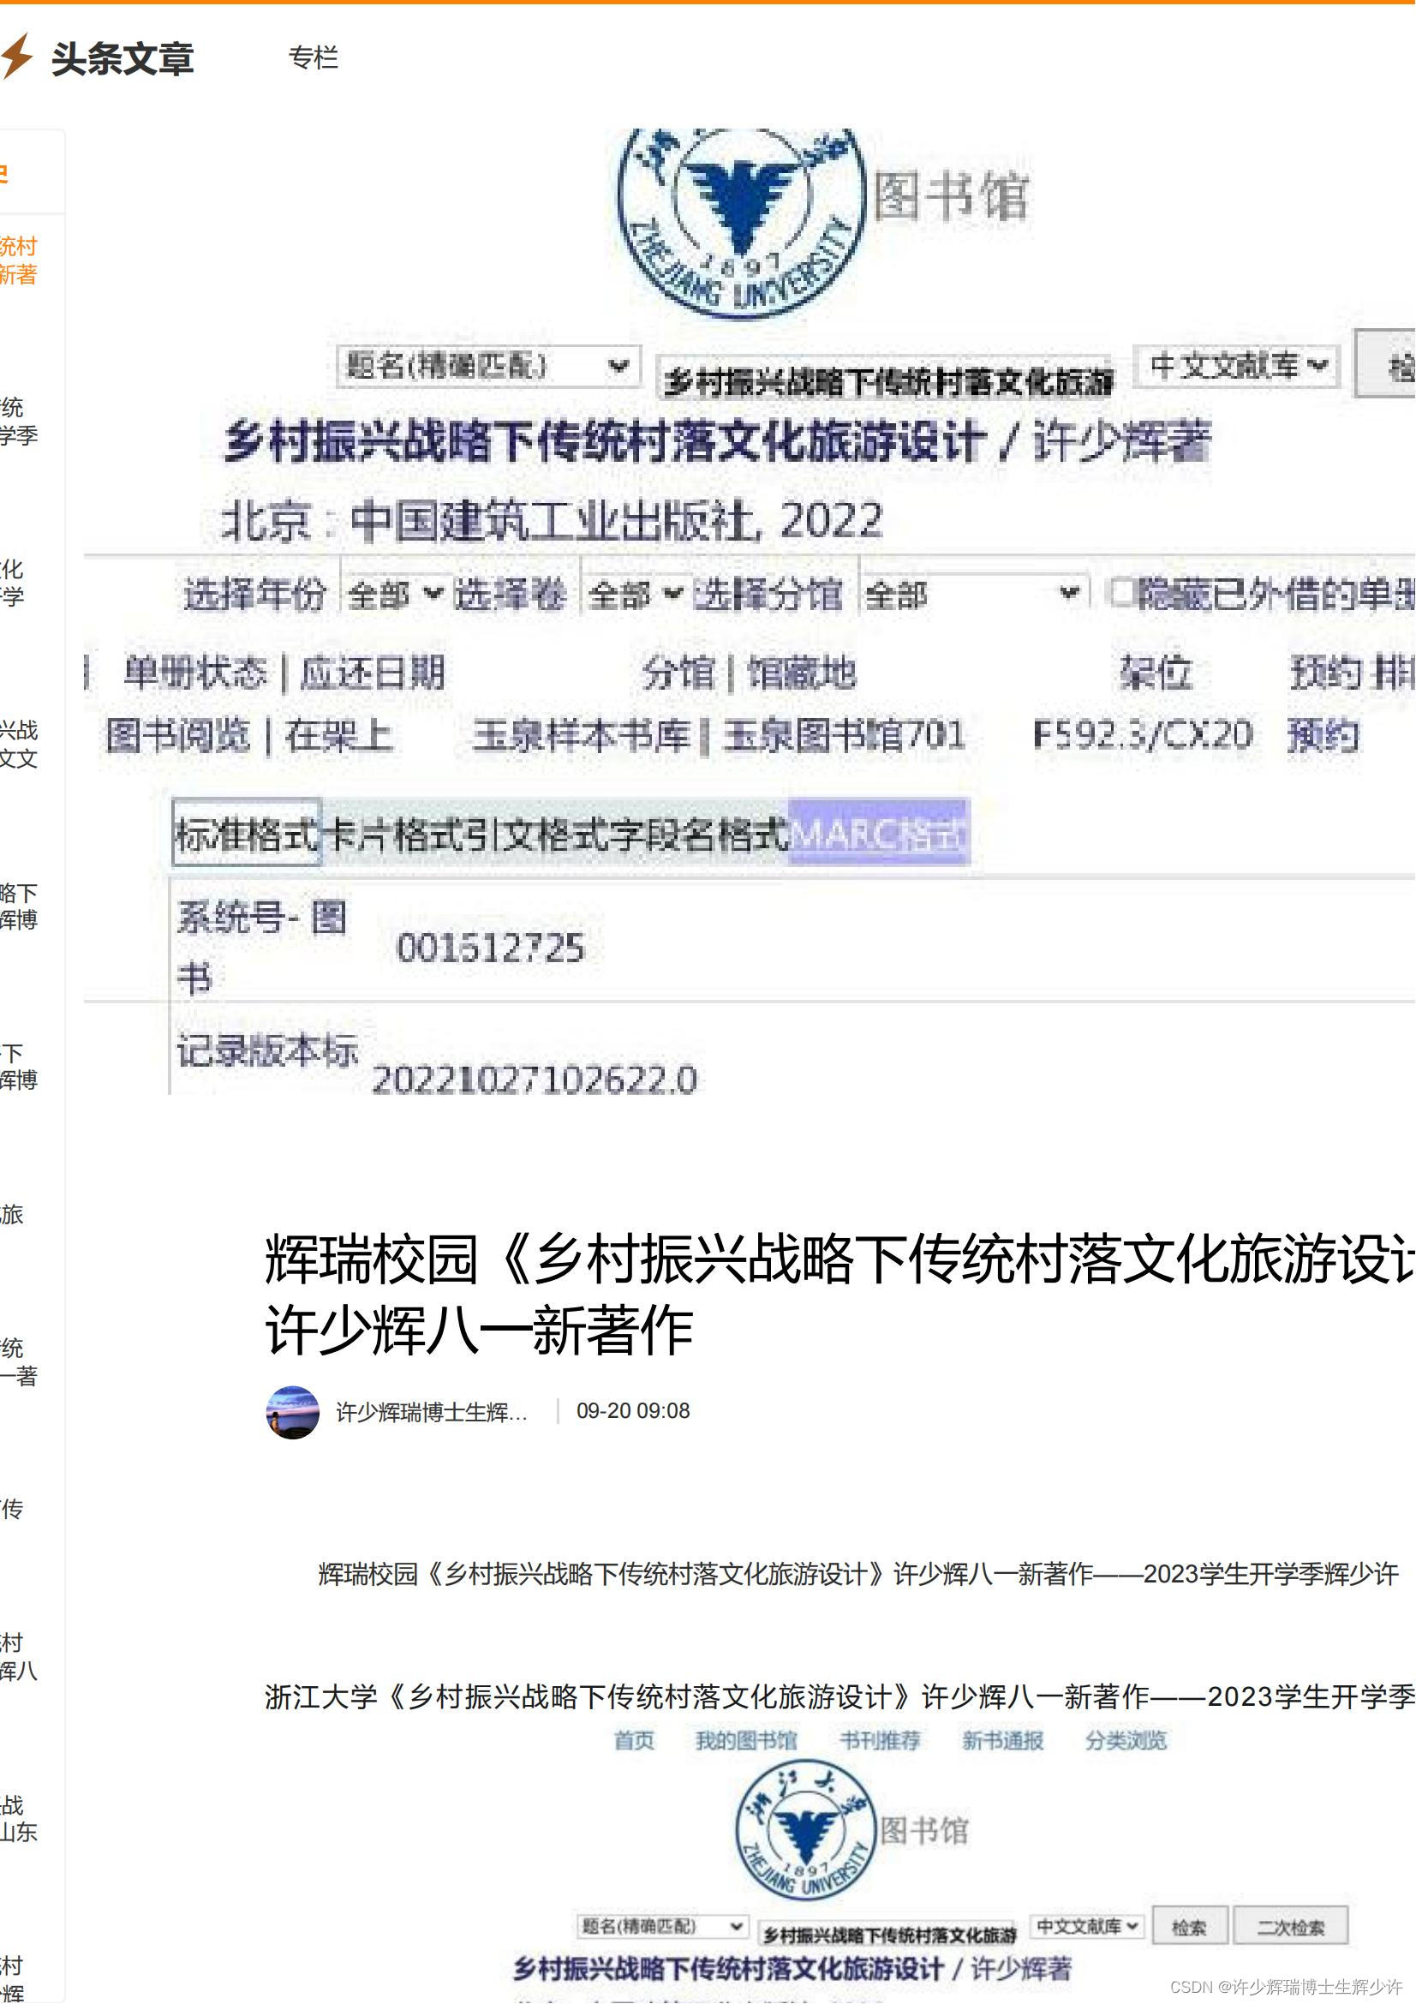Select the 卡片格式 tab
The height and width of the screenshot is (2004, 1416).
tap(393, 835)
